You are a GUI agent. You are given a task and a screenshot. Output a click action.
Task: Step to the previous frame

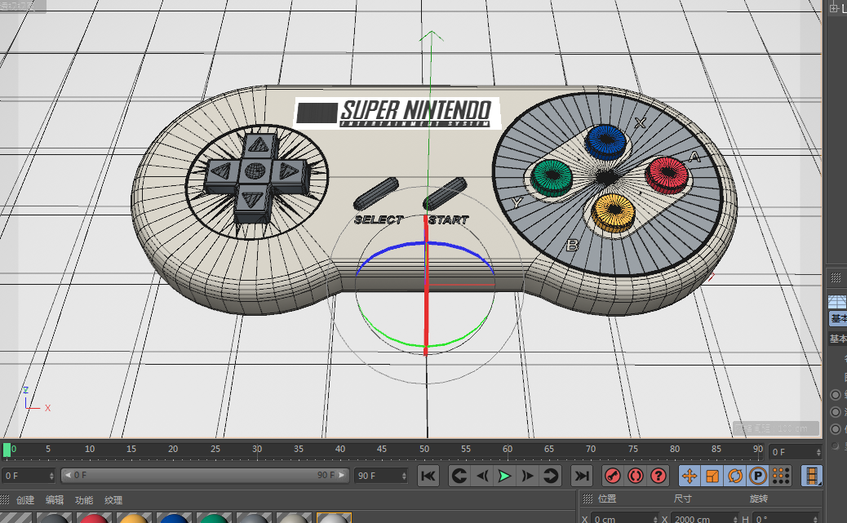pyautogui.click(x=483, y=476)
